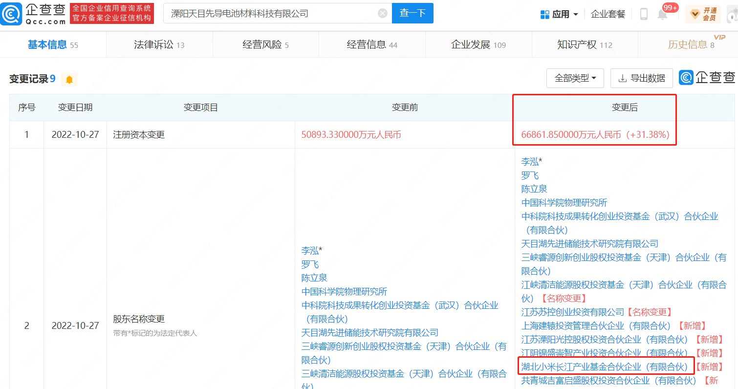
Task: Open 上海建辕投资管理合伙企业 link
Action: click(596, 325)
